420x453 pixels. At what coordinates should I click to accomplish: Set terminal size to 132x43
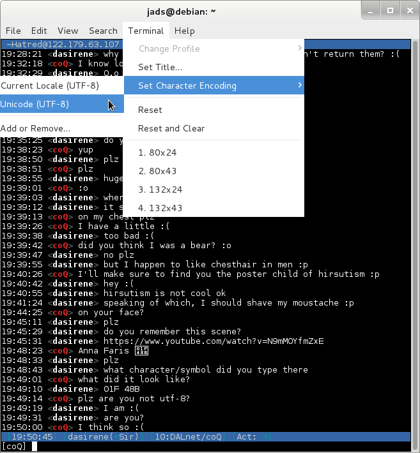[x=214, y=208]
